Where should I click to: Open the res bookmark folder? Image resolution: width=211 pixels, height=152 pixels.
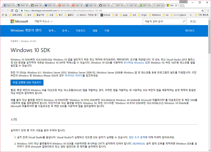(166, 15)
